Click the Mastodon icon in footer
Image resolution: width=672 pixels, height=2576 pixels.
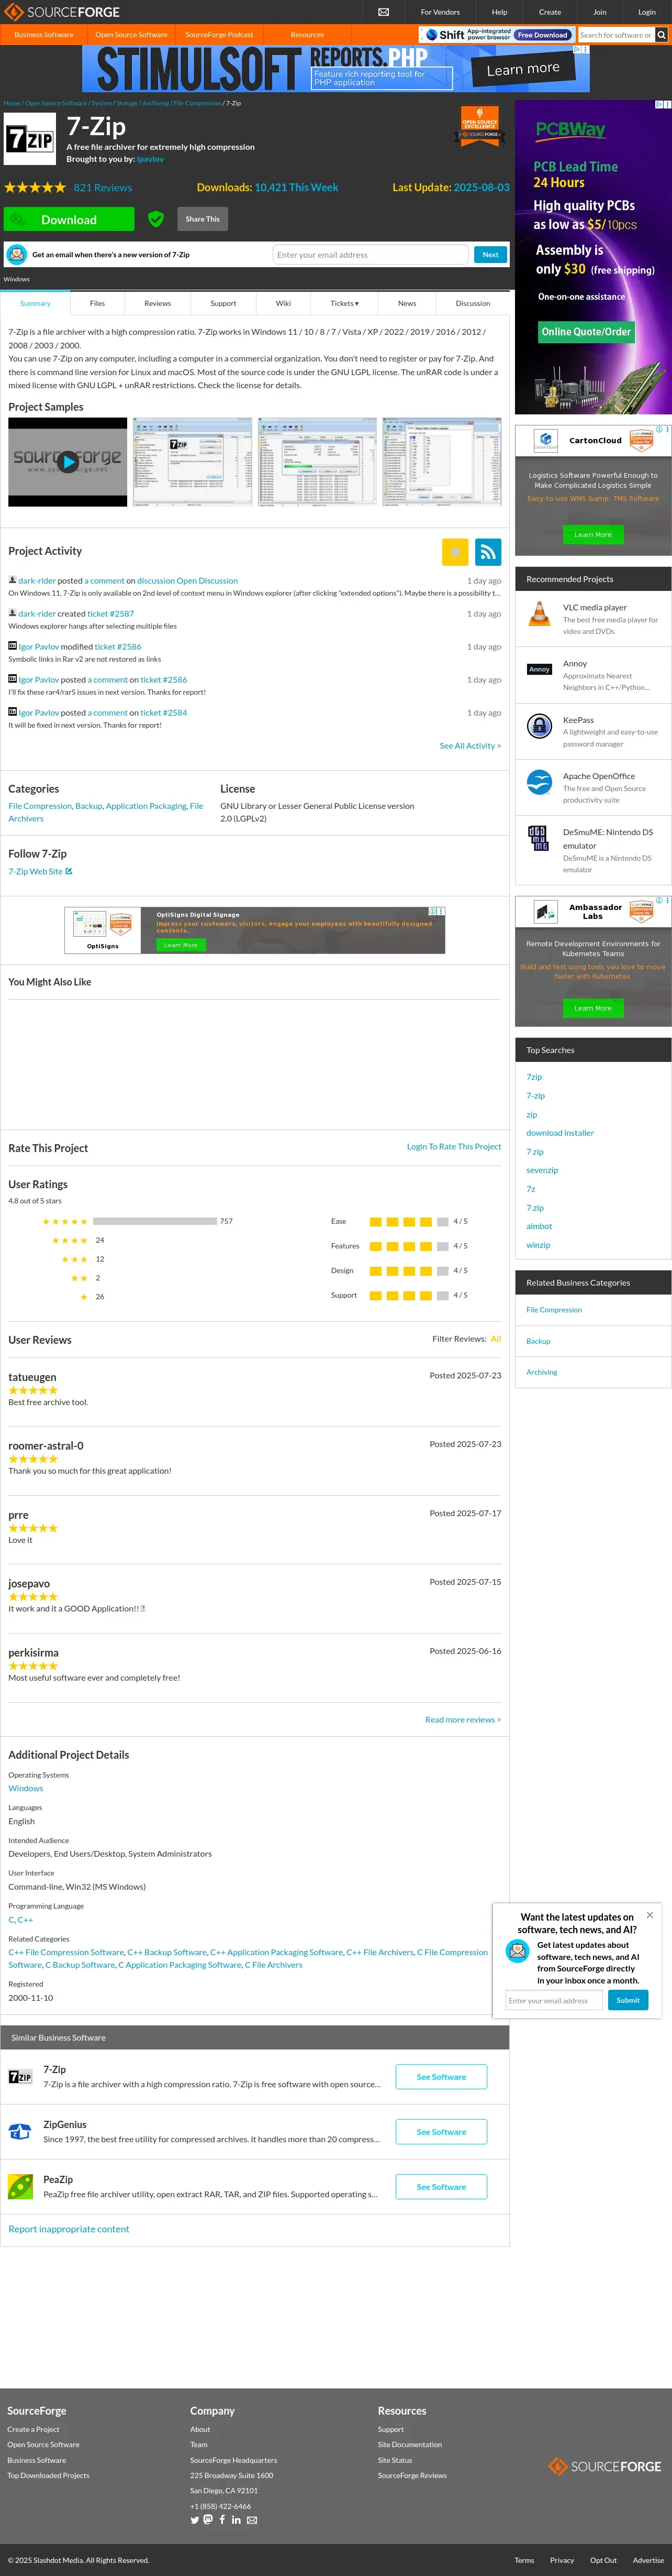208,2519
